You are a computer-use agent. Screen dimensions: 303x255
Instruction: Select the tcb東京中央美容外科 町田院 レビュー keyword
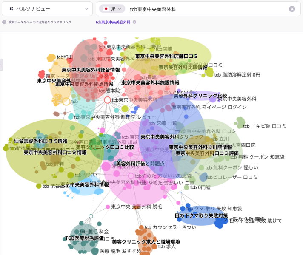(x=115, y=117)
